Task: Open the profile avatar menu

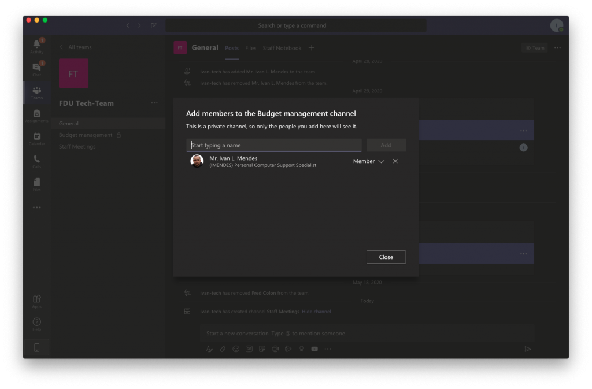Action: coord(557,25)
